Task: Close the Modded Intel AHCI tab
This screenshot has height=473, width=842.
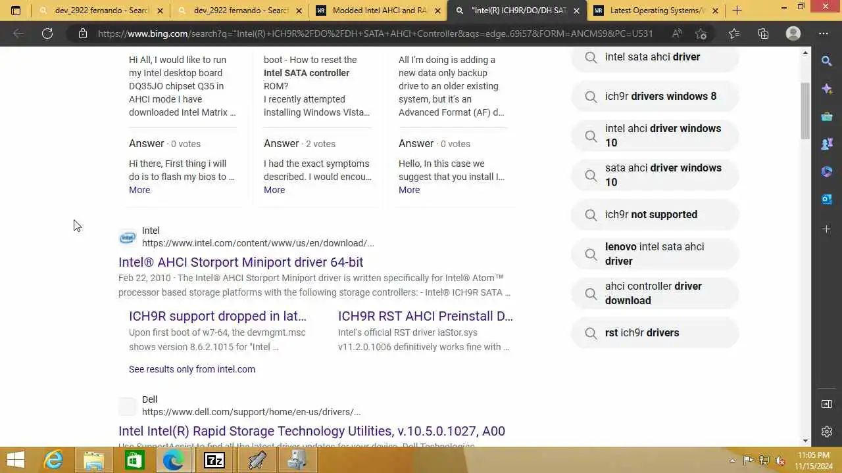Action: pos(437,11)
